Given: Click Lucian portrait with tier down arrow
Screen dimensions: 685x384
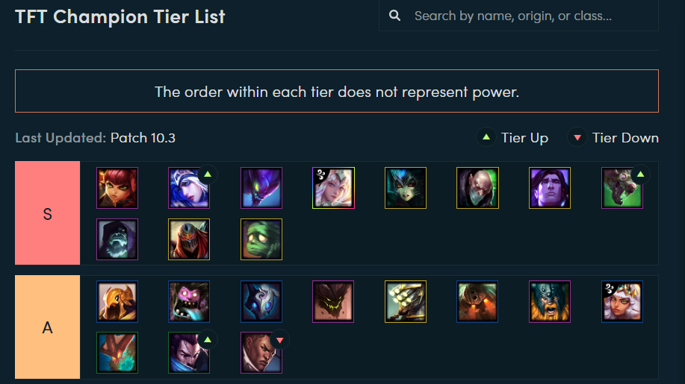Looking at the screenshot, I should tap(261, 353).
